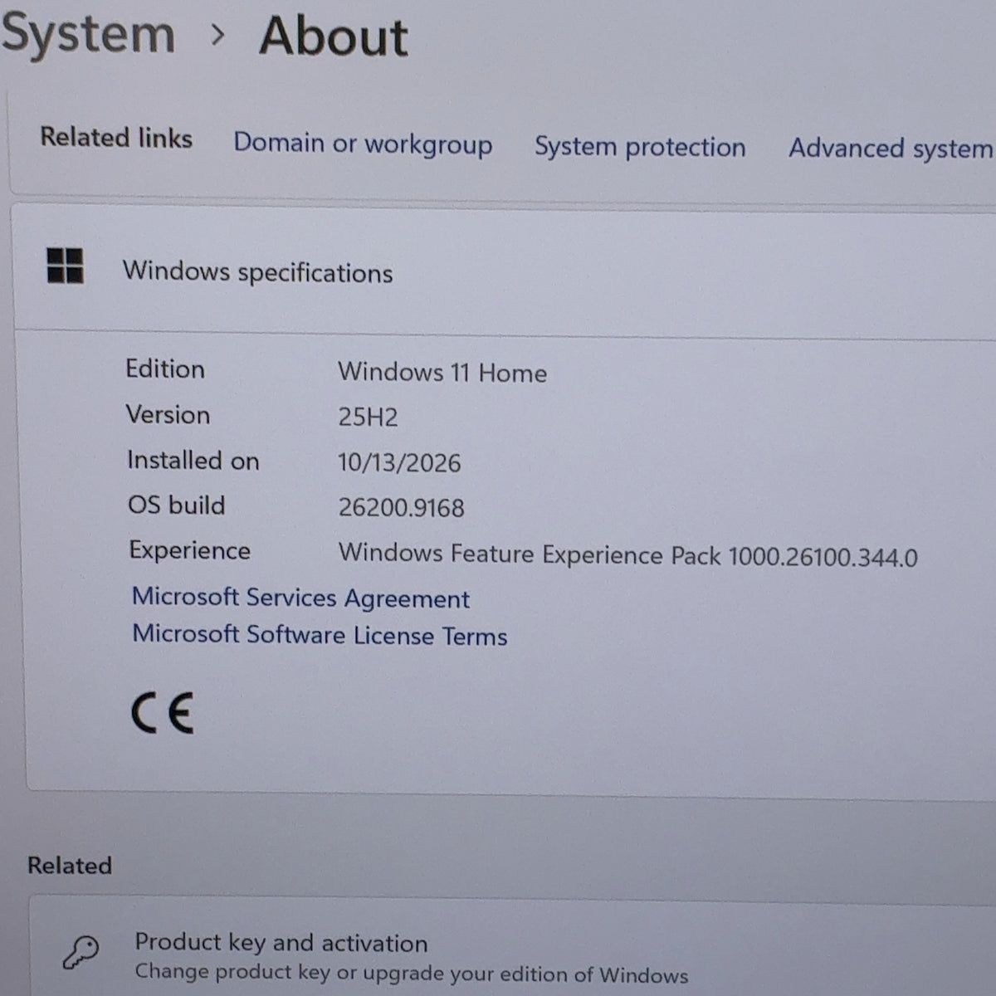The width and height of the screenshot is (996, 996).
Task: Open Advanced system settings link
Action: pos(891,149)
